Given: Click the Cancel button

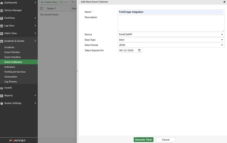Looking at the screenshot, I should [x=166, y=140].
